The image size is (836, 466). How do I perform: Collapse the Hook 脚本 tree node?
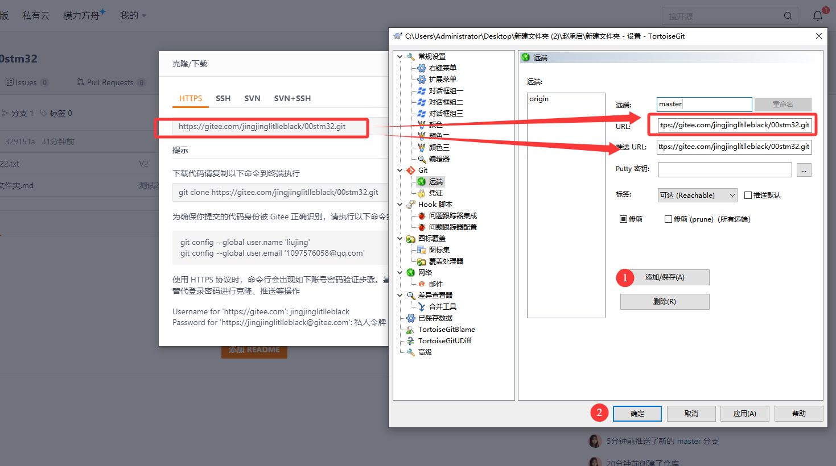pyautogui.click(x=400, y=205)
